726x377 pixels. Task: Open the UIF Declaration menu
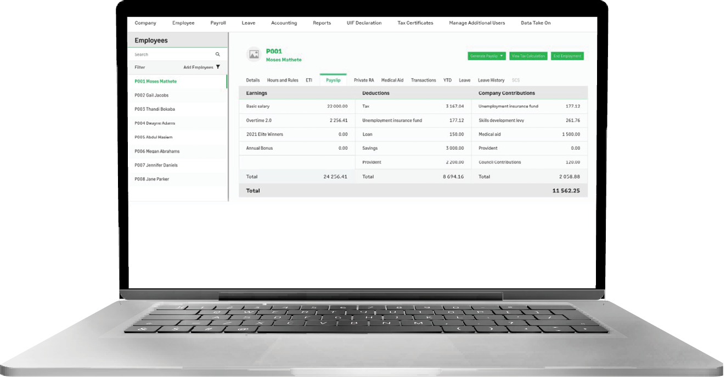[364, 23]
